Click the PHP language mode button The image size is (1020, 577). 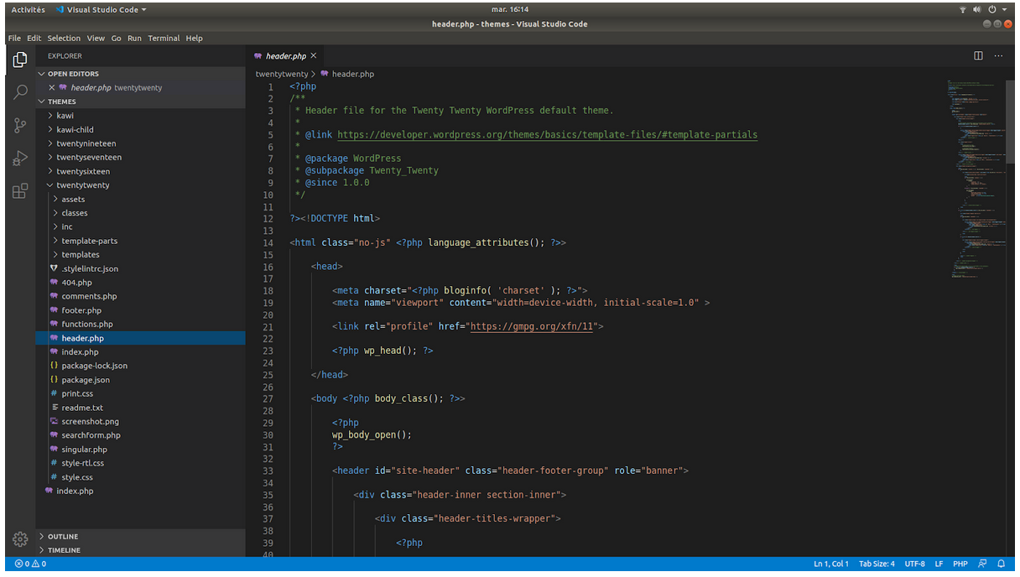pos(960,564)
